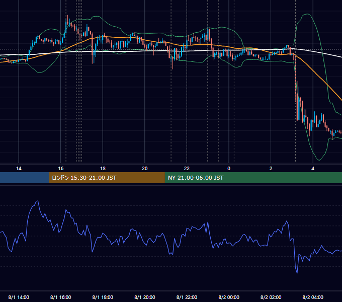Click the 18 hour axis label
The width and height of the screenshot is (342, 302).
pyautogui.click(x=103, y=169)
